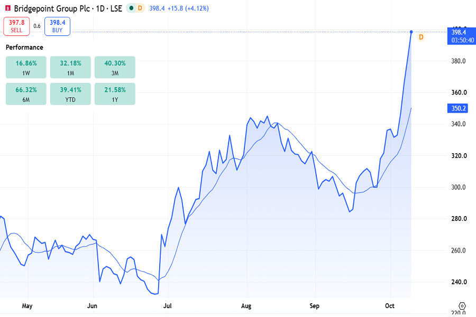
Task: Select the 1M performance tile 32.18%
Action: click(70, 67)
